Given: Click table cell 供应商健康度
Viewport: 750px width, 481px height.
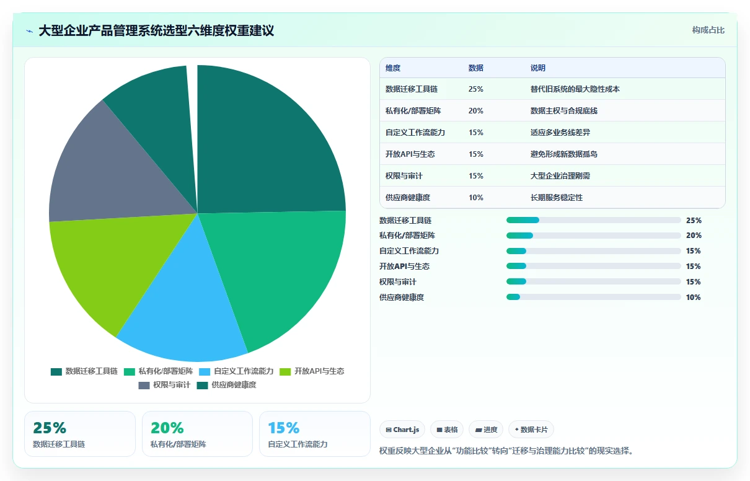Looking at the screenshot, I should point(408,198).
